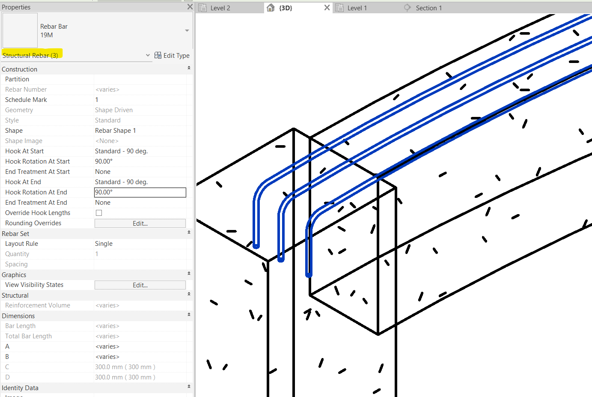Image resolution: width=592 pixels, height=397 pixels.
Task: Open the Rebar Bar 19M type selector dropdown
Action: 187,31
